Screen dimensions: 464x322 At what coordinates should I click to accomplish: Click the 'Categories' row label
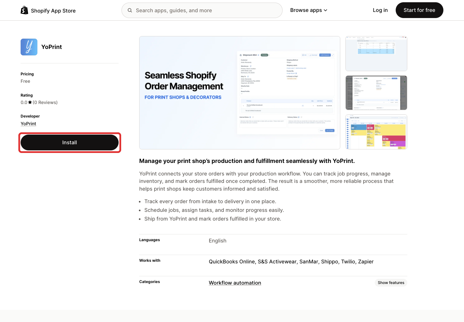[150, 282]
